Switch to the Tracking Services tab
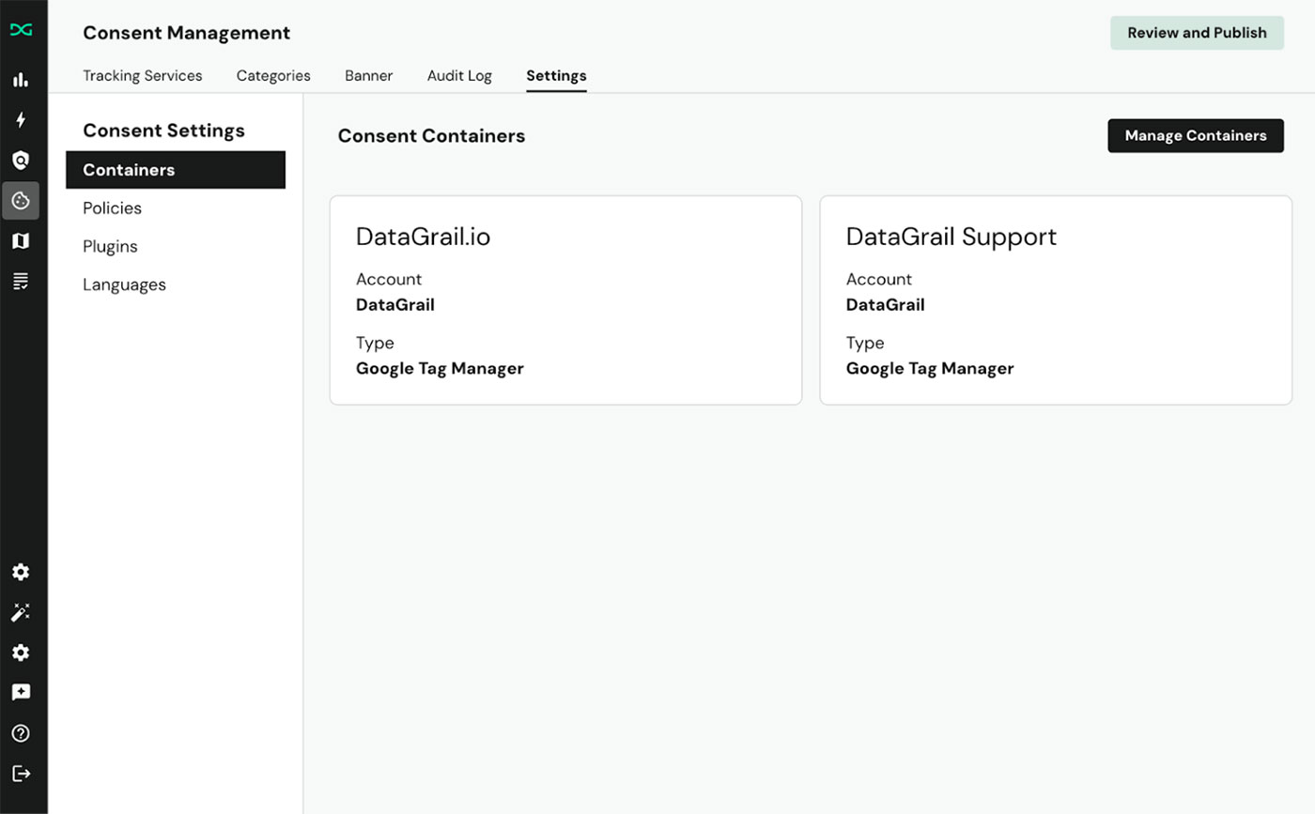This screenshot has width=1315, height=814. pos(142,76)
